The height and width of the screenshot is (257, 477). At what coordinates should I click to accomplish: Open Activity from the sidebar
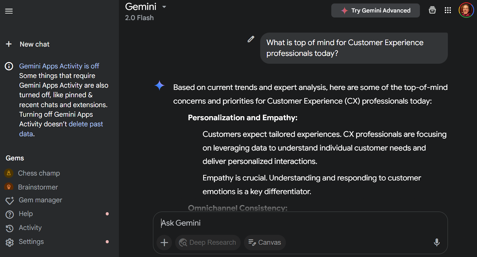[x=30, y=228]
